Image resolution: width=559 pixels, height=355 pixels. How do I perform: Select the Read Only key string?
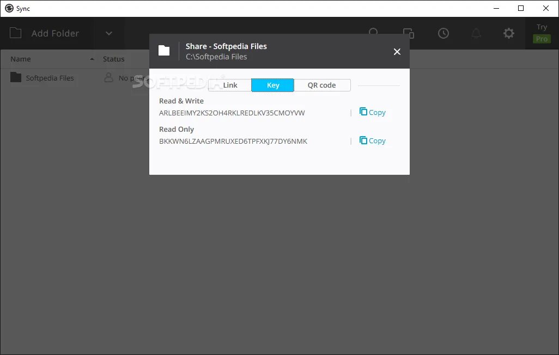pos(233,141)
